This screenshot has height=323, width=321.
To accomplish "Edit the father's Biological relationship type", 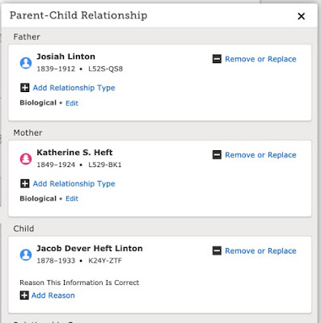I will (x=72, y=103).
